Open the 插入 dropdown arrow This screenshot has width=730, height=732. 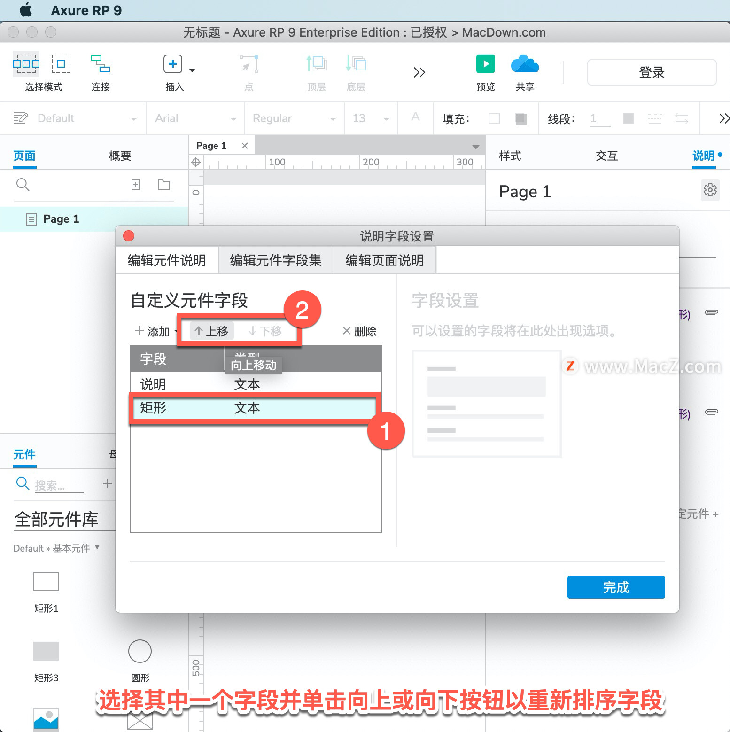(x=192, y=70)
